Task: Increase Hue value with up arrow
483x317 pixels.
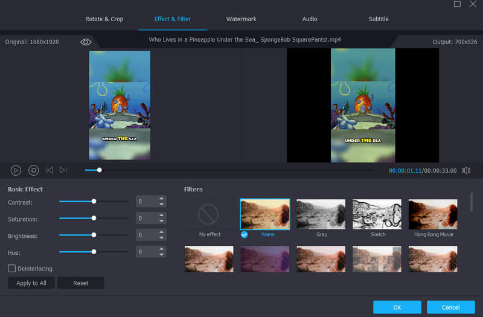Action: tap(161, 249)
